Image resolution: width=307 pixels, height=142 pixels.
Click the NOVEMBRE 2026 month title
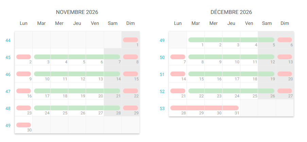[77, 12]
